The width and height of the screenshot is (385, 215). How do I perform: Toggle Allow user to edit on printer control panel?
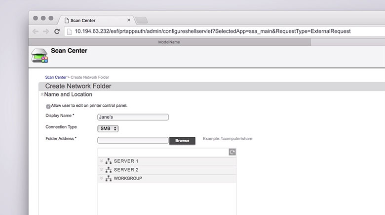pyautogui.click(x=48, y=106)
